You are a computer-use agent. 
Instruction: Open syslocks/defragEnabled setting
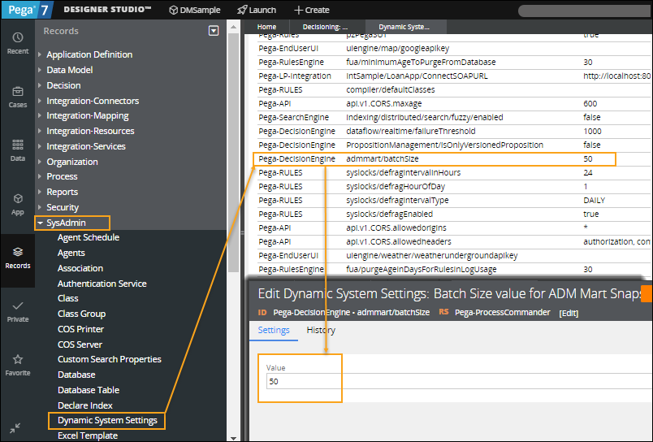[389, 214]
